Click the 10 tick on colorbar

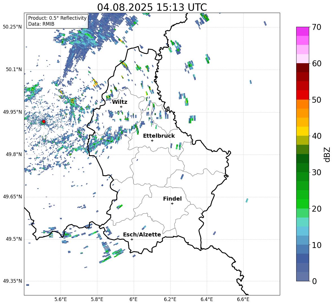coord(317,245)
